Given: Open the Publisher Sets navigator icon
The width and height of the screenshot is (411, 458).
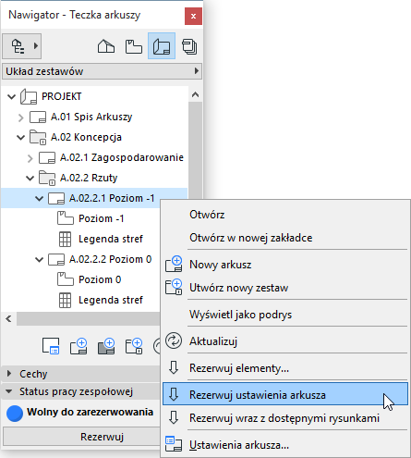Looking at the screenshot, I should pos(189,46).
